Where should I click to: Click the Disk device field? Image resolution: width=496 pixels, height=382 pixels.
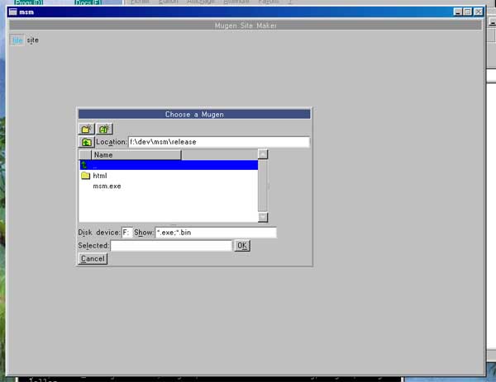126,233
